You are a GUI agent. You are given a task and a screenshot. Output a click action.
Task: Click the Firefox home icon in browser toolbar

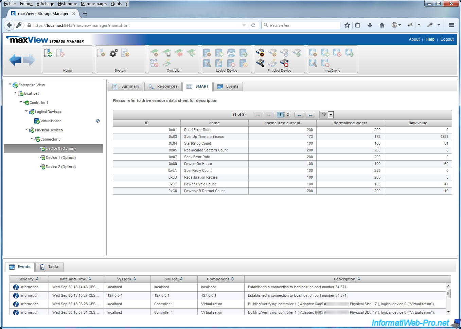point(382,25)
